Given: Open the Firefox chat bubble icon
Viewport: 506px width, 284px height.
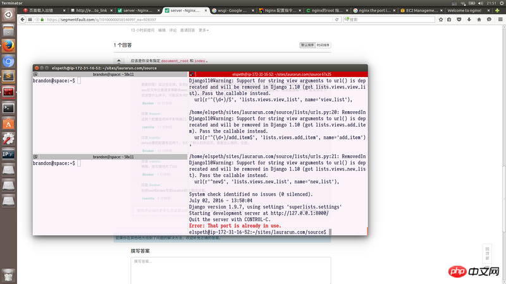Looking at the screenshot, I should coord(489,20).
